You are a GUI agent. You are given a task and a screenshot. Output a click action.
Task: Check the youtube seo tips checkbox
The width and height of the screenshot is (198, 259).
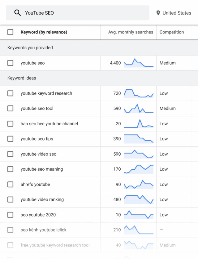click(x=11, y=139)
